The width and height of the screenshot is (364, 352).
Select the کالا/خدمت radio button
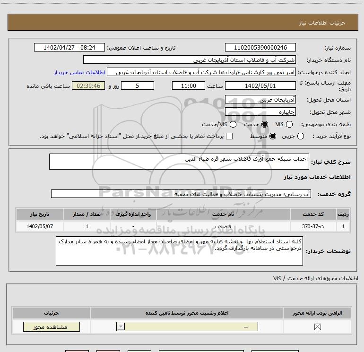pos(233,124)
